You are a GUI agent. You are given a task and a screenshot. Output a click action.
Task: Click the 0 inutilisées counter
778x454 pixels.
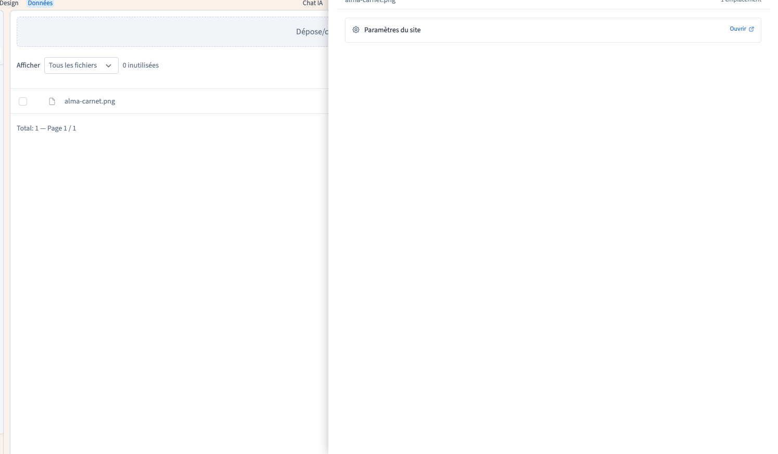141,66
